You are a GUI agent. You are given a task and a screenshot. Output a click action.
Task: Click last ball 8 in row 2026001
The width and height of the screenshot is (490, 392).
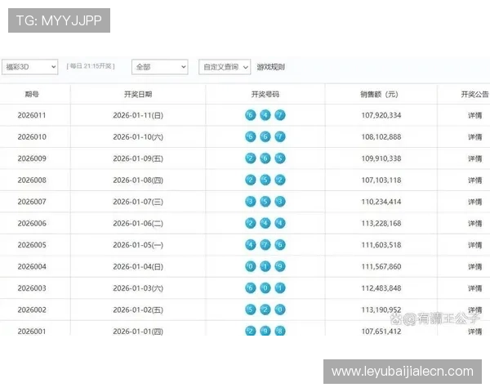[x=280, y=331]
